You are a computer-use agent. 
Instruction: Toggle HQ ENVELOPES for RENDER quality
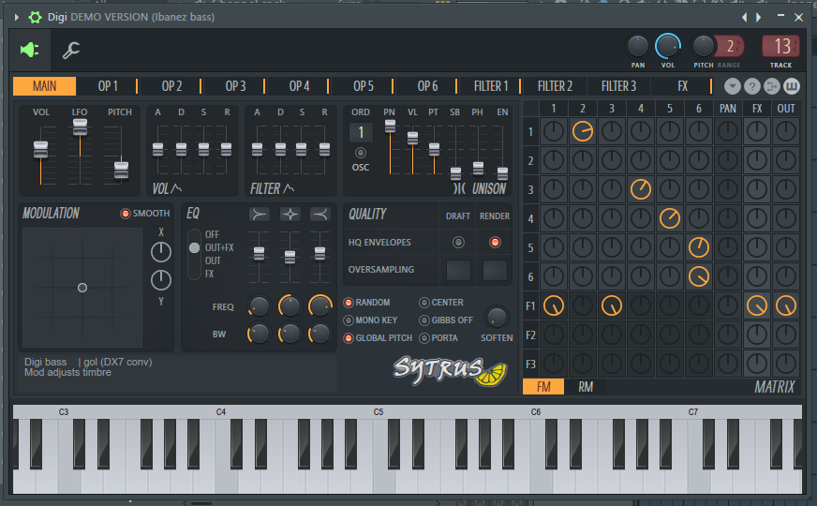pyautogui.click(x=495, y=242)
